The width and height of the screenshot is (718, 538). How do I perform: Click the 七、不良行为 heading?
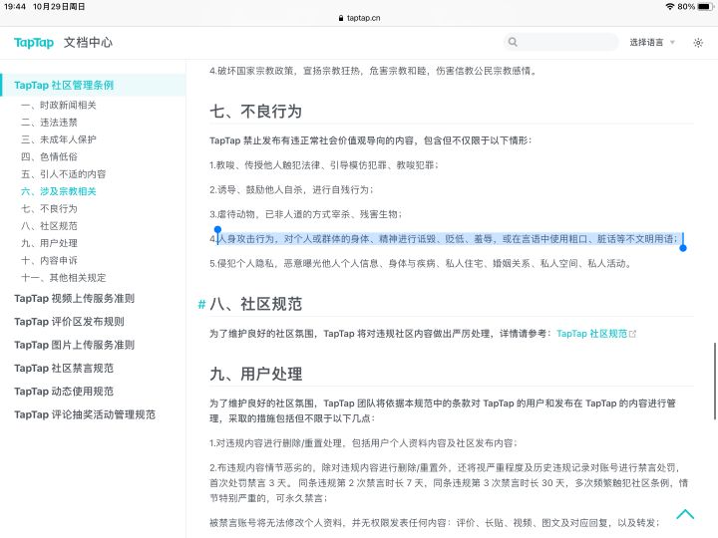[255, 112]
